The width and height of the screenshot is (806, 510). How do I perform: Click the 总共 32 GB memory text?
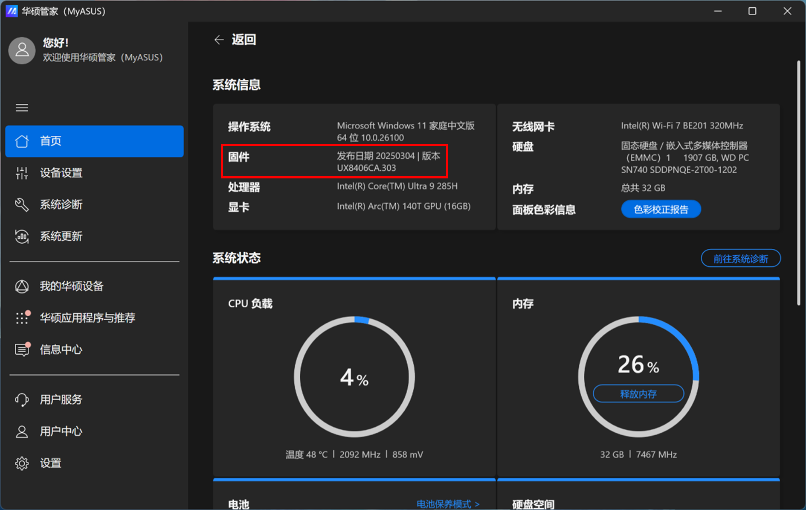tap(643, 188)
